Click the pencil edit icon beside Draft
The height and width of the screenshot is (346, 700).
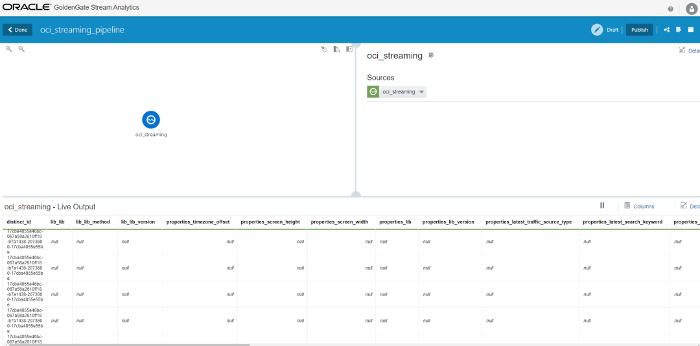coord(597,30)
